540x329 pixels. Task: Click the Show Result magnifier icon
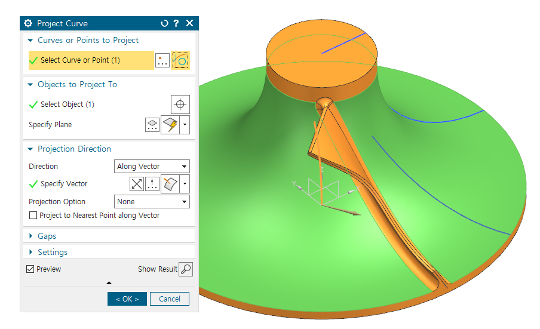(x=186, y=269)
